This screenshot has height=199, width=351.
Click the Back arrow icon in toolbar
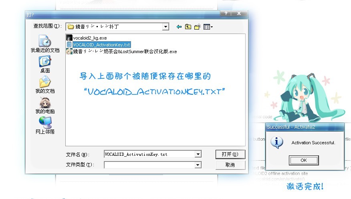(x=179, y=27)
